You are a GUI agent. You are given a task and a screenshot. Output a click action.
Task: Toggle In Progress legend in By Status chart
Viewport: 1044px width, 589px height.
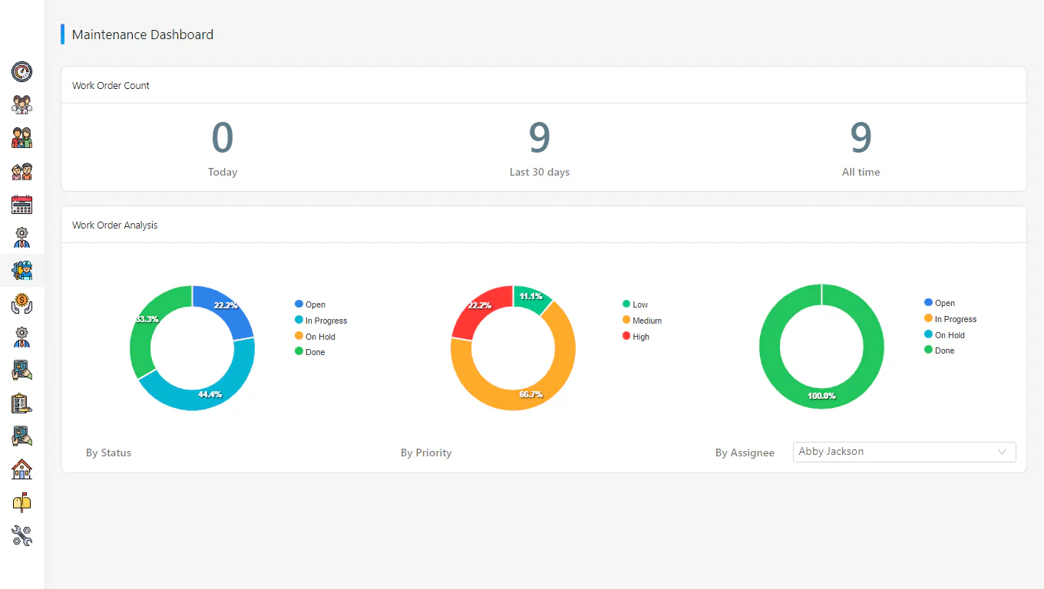[321, 321]
